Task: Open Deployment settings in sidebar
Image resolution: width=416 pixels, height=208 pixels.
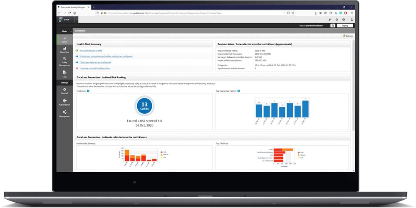Action: (x=64, y=113)
